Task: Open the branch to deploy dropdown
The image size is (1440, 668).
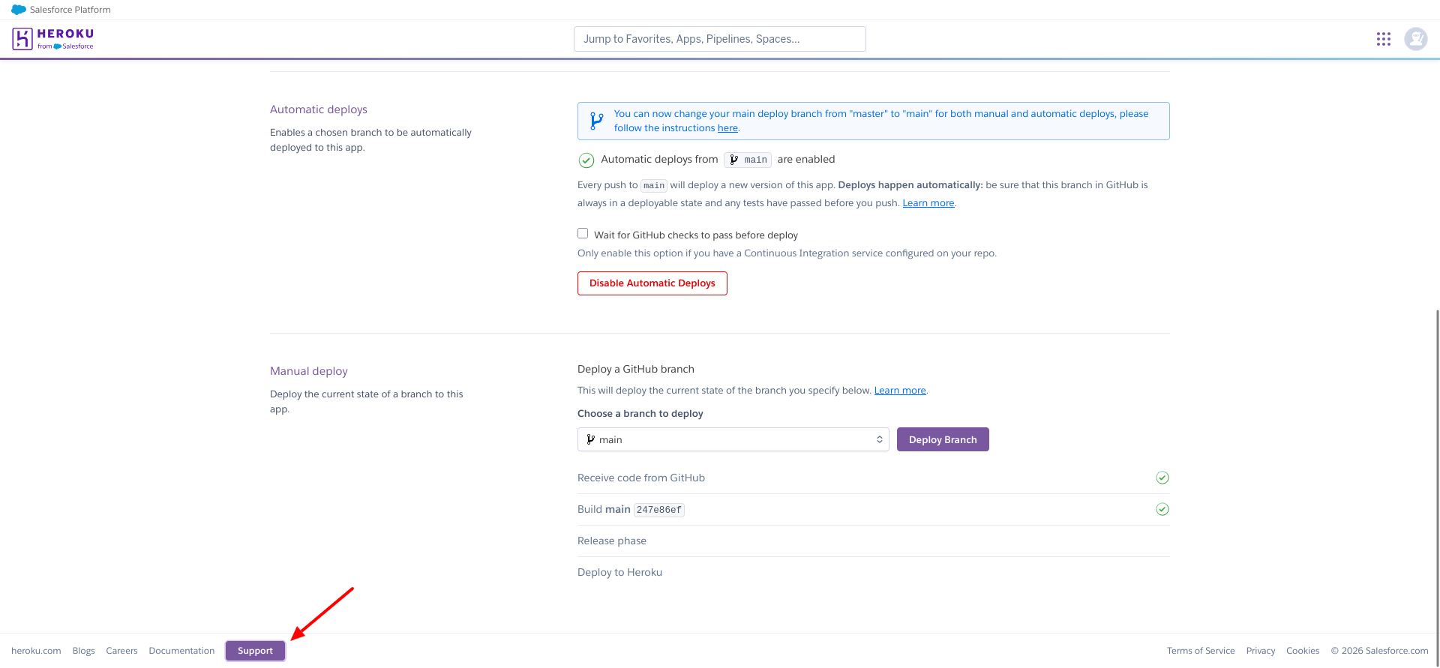Action: [x=733, y=439]
